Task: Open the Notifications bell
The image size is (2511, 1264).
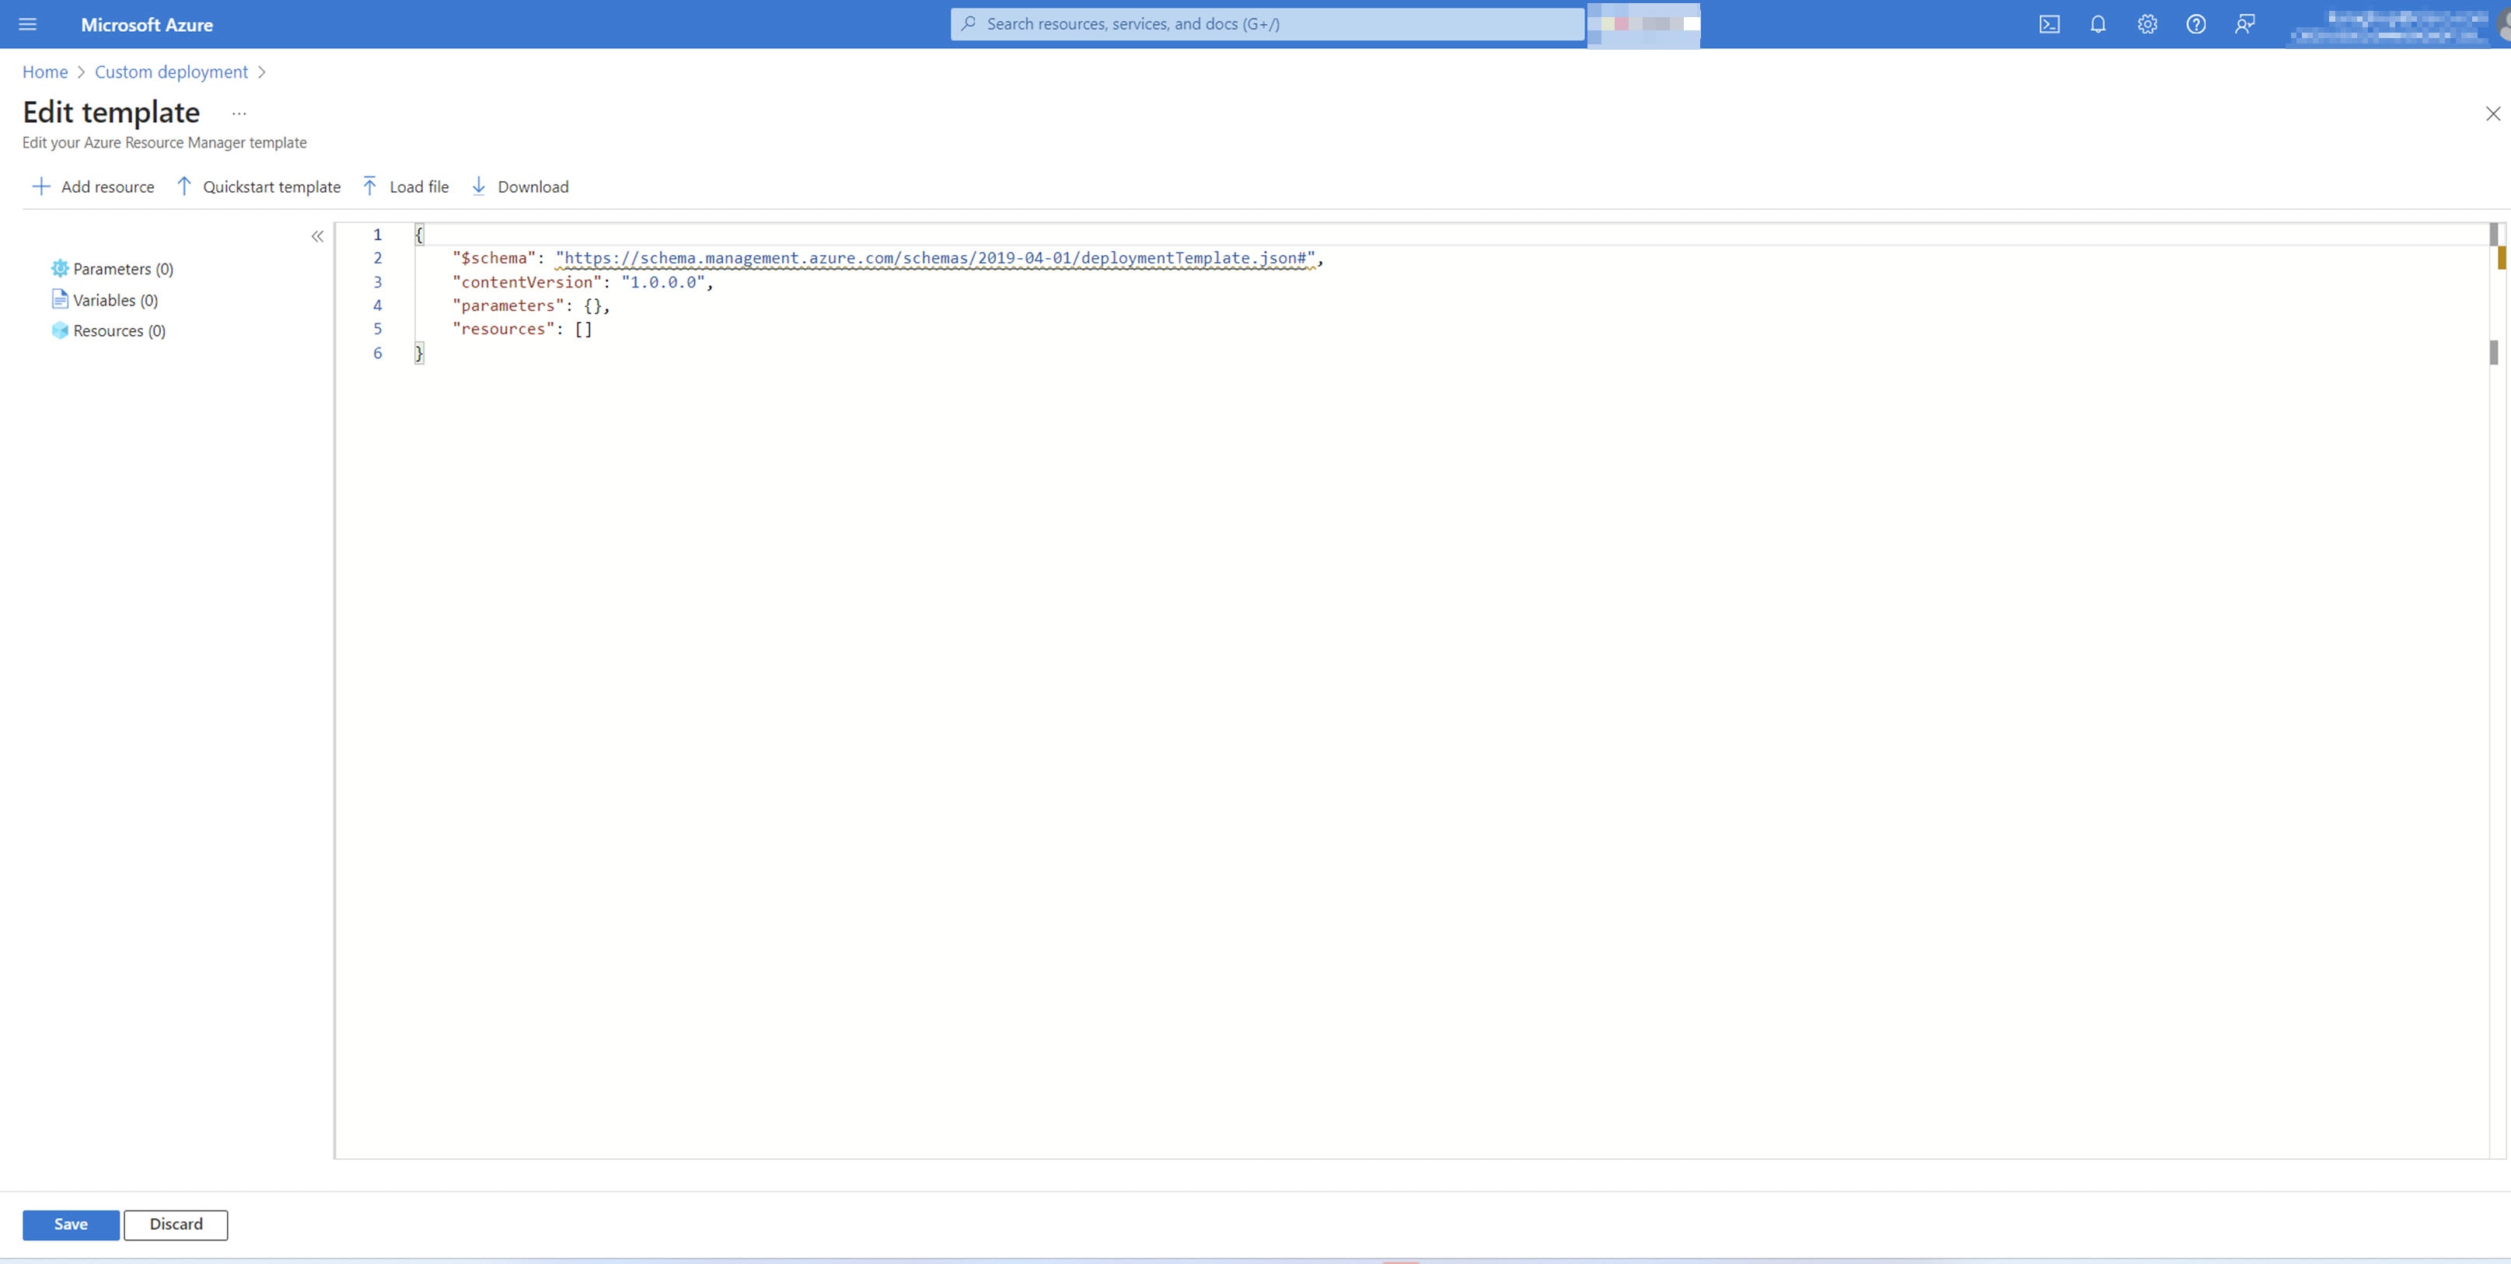Action: tap(2097, 24)
